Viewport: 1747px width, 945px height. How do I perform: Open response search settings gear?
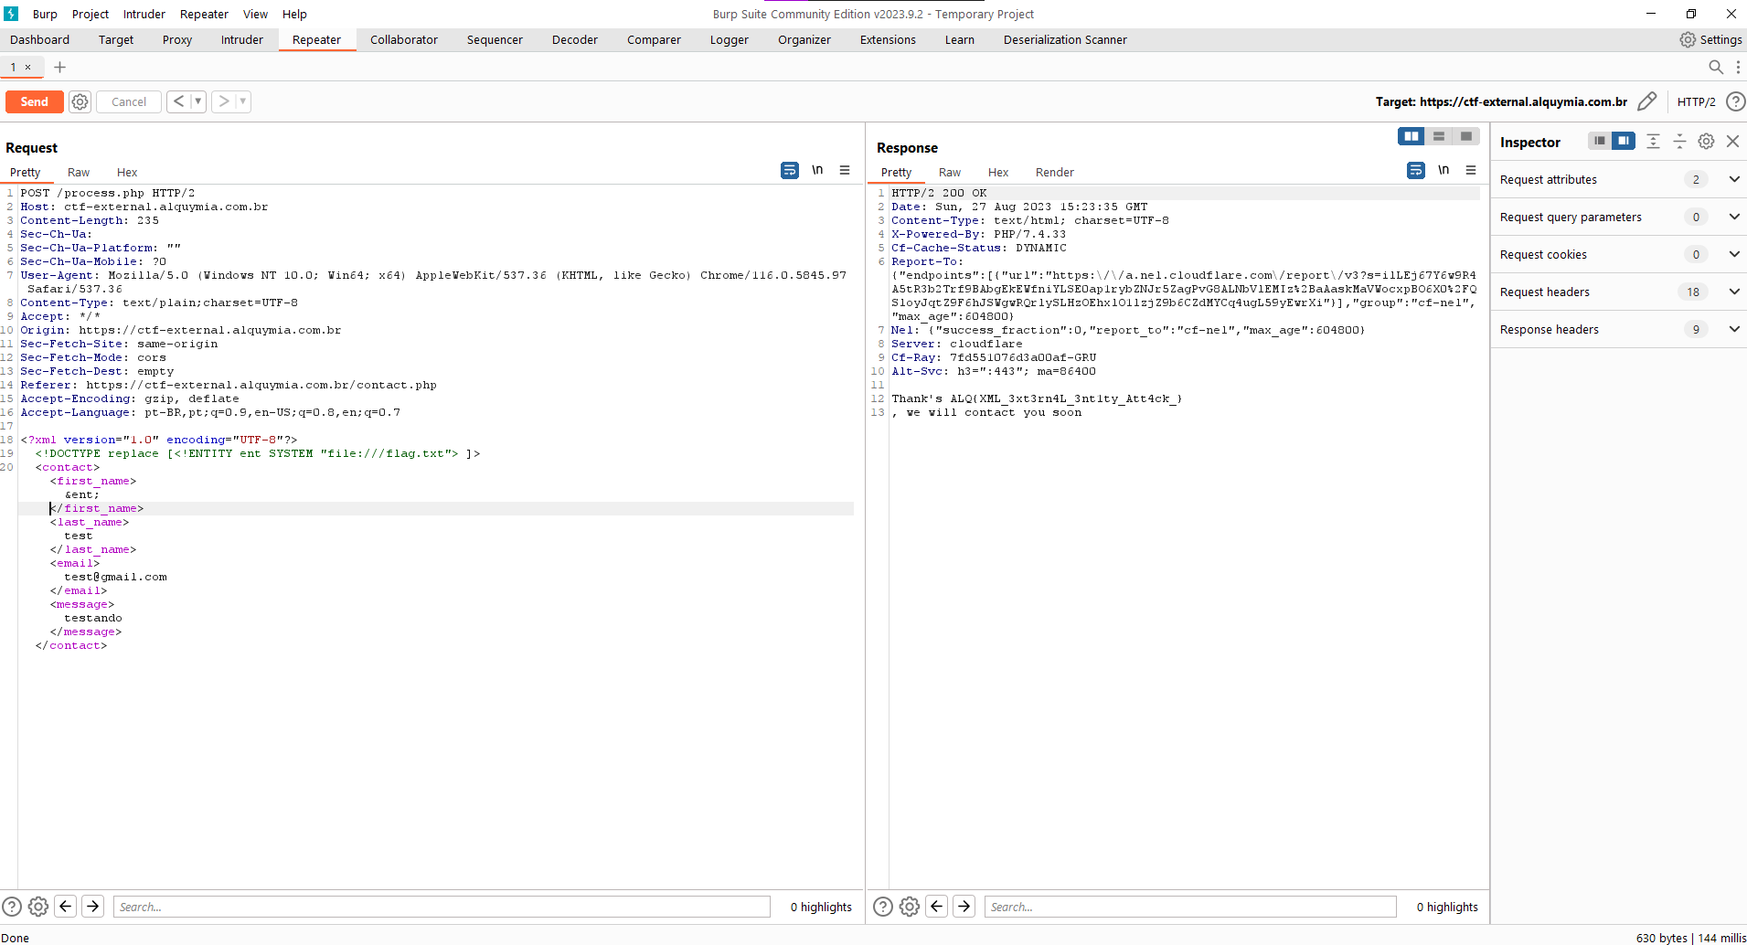pos(910,907)
